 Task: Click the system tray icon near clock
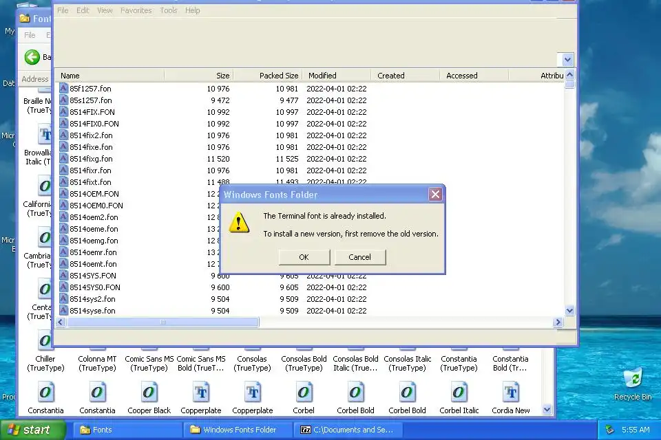tap(609, 430)
